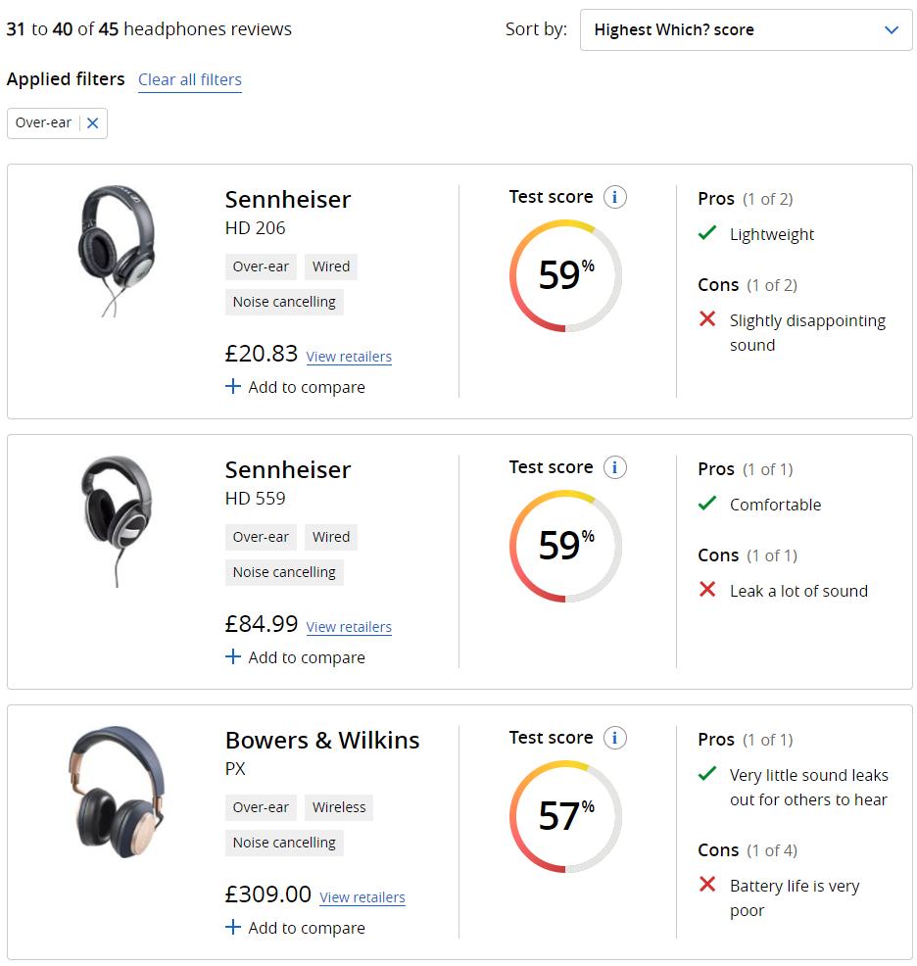Click plus icon to compare Bowers & Wilkins PX

click(x=233, y=928)
